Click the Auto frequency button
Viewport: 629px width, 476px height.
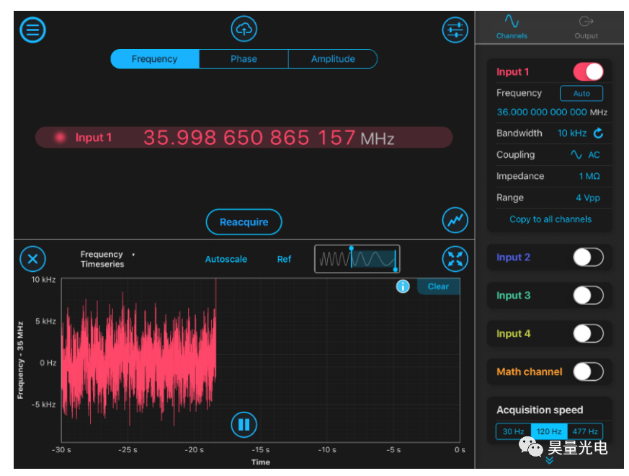(x=581, y=93)
